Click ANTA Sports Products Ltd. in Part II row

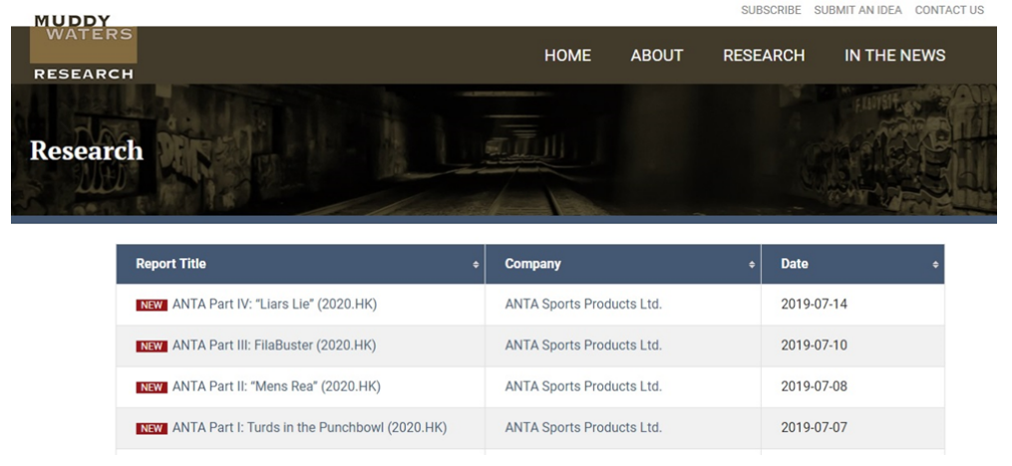583,386
